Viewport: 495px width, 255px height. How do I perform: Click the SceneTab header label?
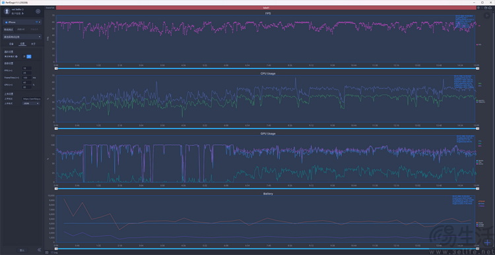[49, 7]
